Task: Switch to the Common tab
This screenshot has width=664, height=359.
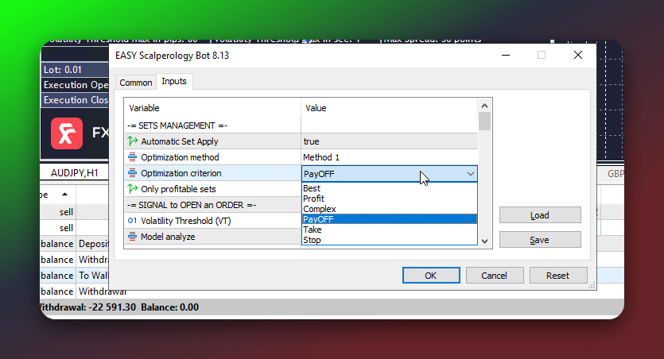Action: pos(135,83)
